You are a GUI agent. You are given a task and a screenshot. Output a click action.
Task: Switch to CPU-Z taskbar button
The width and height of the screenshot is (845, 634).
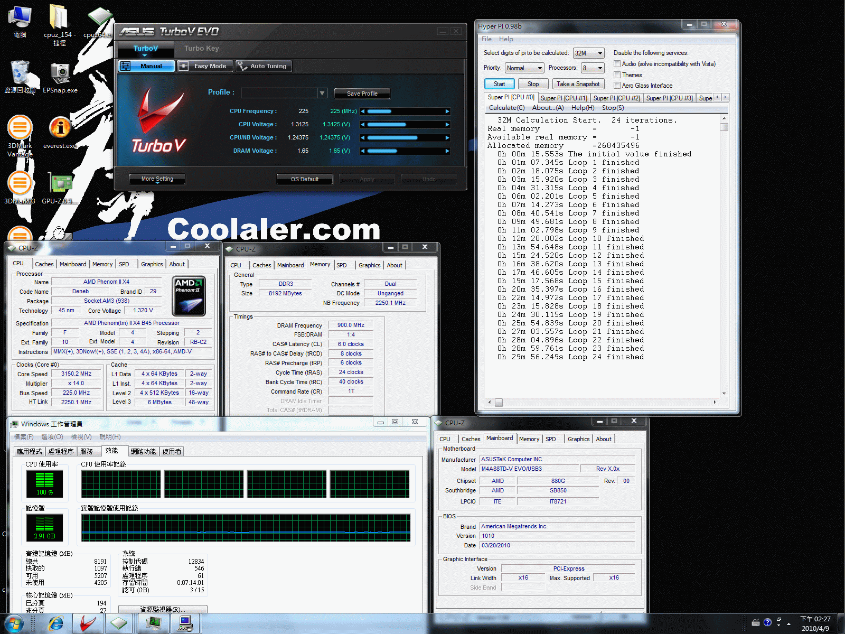pyautogui.click(x=119, y=624)
